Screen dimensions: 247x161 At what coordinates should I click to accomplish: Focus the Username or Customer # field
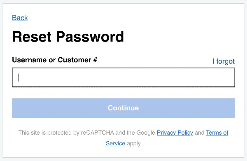(x=123, y=77)
